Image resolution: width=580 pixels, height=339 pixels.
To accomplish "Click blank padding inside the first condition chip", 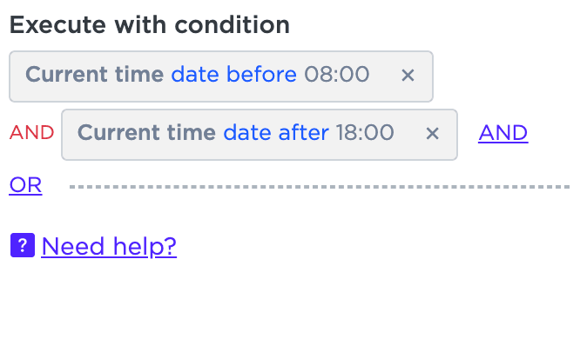I will 386,92.
